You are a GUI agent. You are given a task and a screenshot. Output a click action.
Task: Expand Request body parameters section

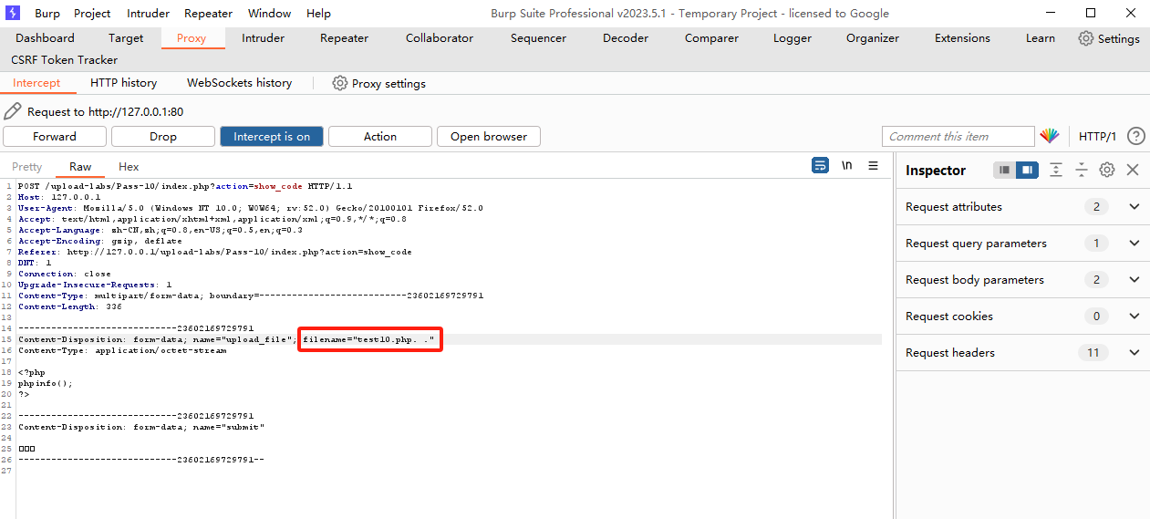click(x=1134, y=280)
